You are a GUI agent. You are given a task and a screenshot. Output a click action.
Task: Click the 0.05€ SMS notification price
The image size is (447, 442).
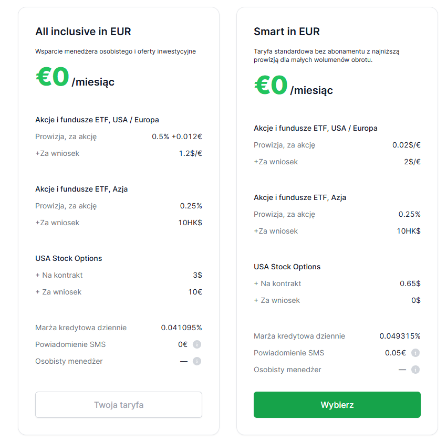[395, 353]
